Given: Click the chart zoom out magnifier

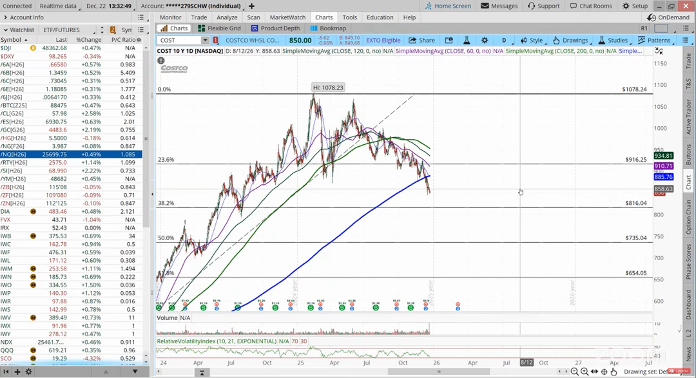Looking at the screenshot, I should pos(574,372).
